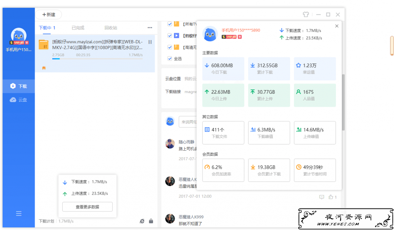Select 下载 in the left sidebar
The image size is (394, 230).
tap(18, 86)
